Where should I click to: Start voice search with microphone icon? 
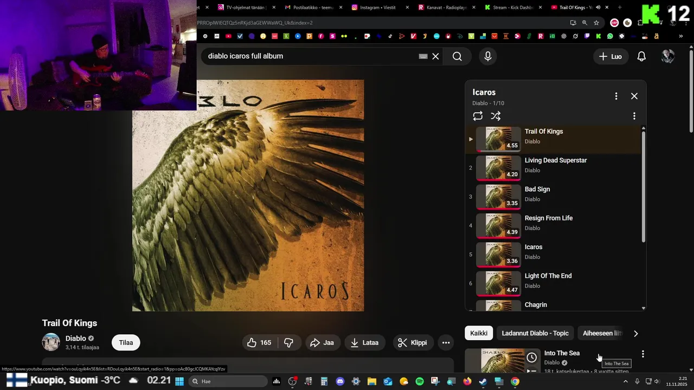488,56
